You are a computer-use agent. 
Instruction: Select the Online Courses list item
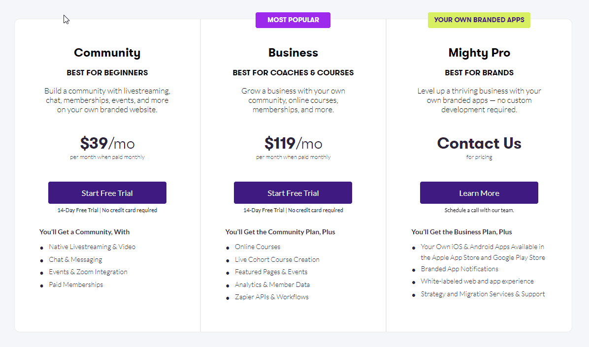tap(257, 247)
